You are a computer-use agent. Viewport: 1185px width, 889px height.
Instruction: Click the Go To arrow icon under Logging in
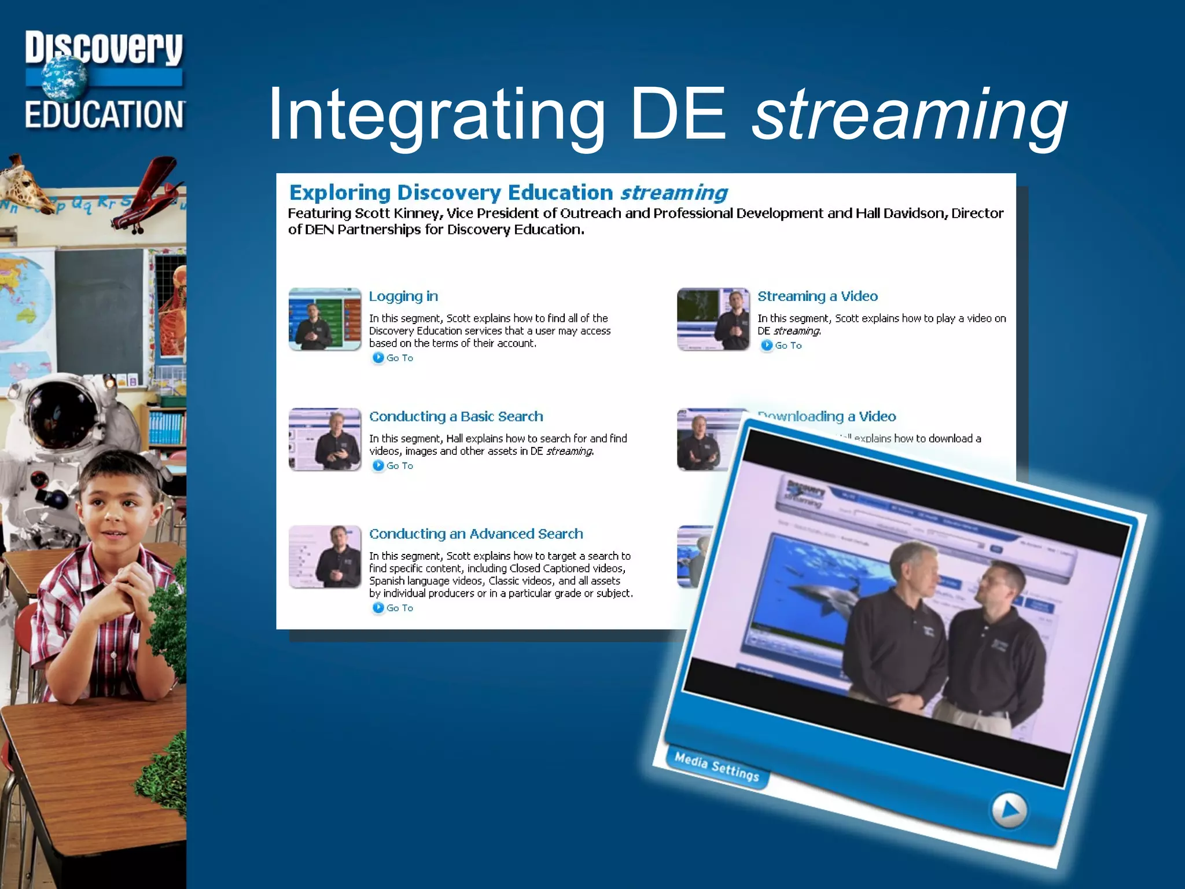tap(378, 358)
